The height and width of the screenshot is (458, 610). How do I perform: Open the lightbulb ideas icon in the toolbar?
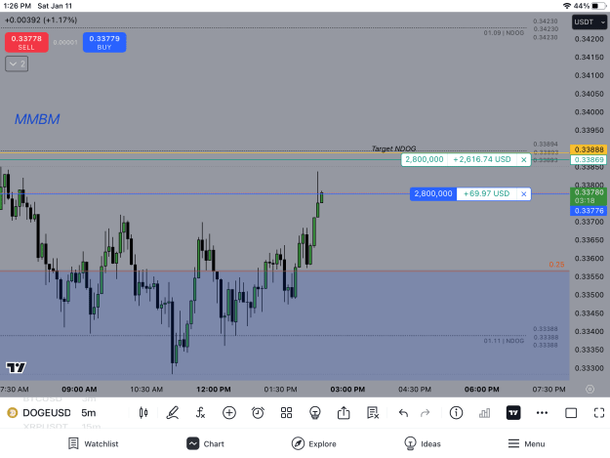click(314, 413)
